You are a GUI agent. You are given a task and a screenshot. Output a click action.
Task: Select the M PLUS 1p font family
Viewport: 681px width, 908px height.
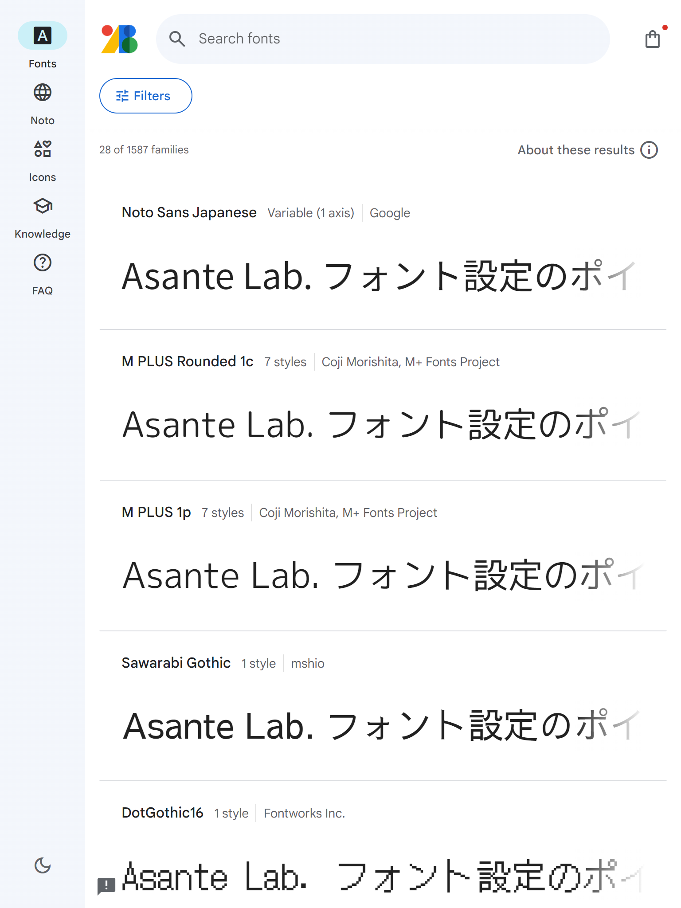coord(156,512)
